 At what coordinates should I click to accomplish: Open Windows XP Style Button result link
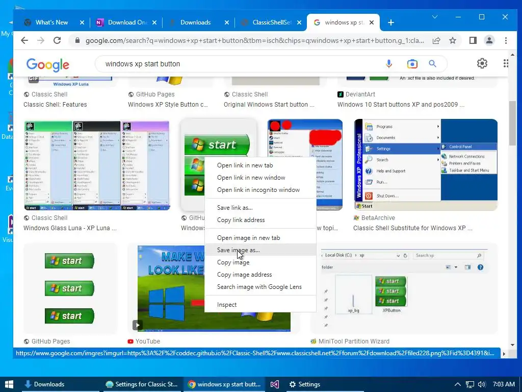168,105
